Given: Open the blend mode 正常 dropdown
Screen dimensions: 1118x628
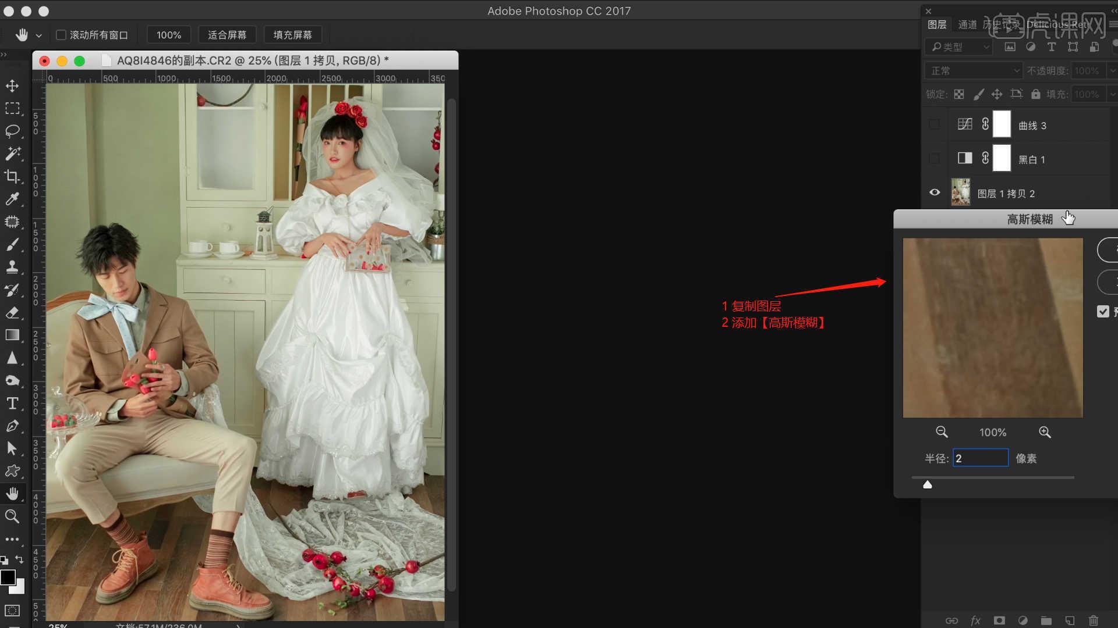Looking at the screenshot, I should click(974, 70).
